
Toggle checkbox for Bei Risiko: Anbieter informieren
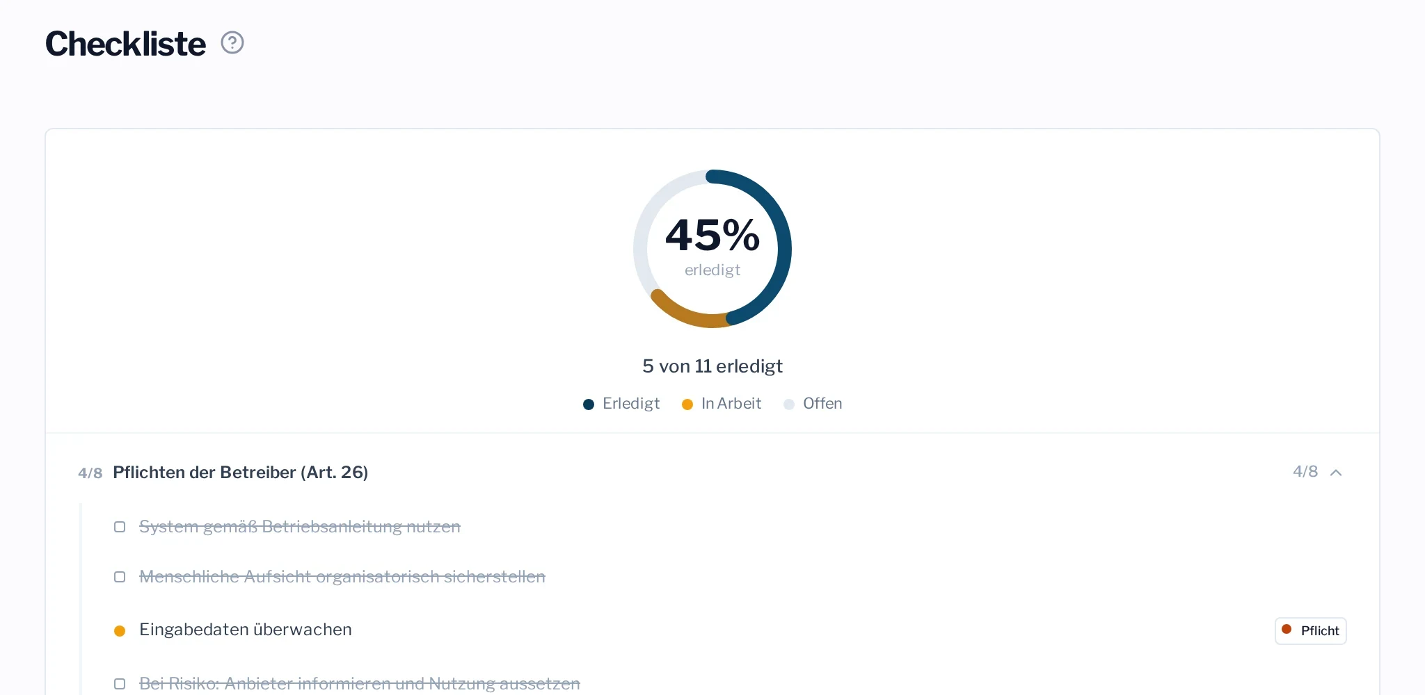click(x=120, y=684)
